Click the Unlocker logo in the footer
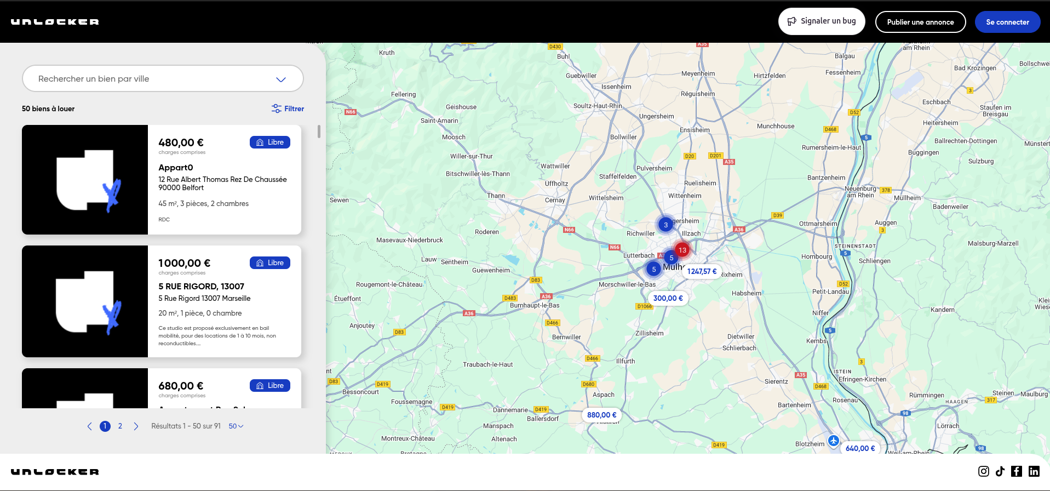Image resolution: width=1050 pixels, height=491 pixels. coord(55,472)
